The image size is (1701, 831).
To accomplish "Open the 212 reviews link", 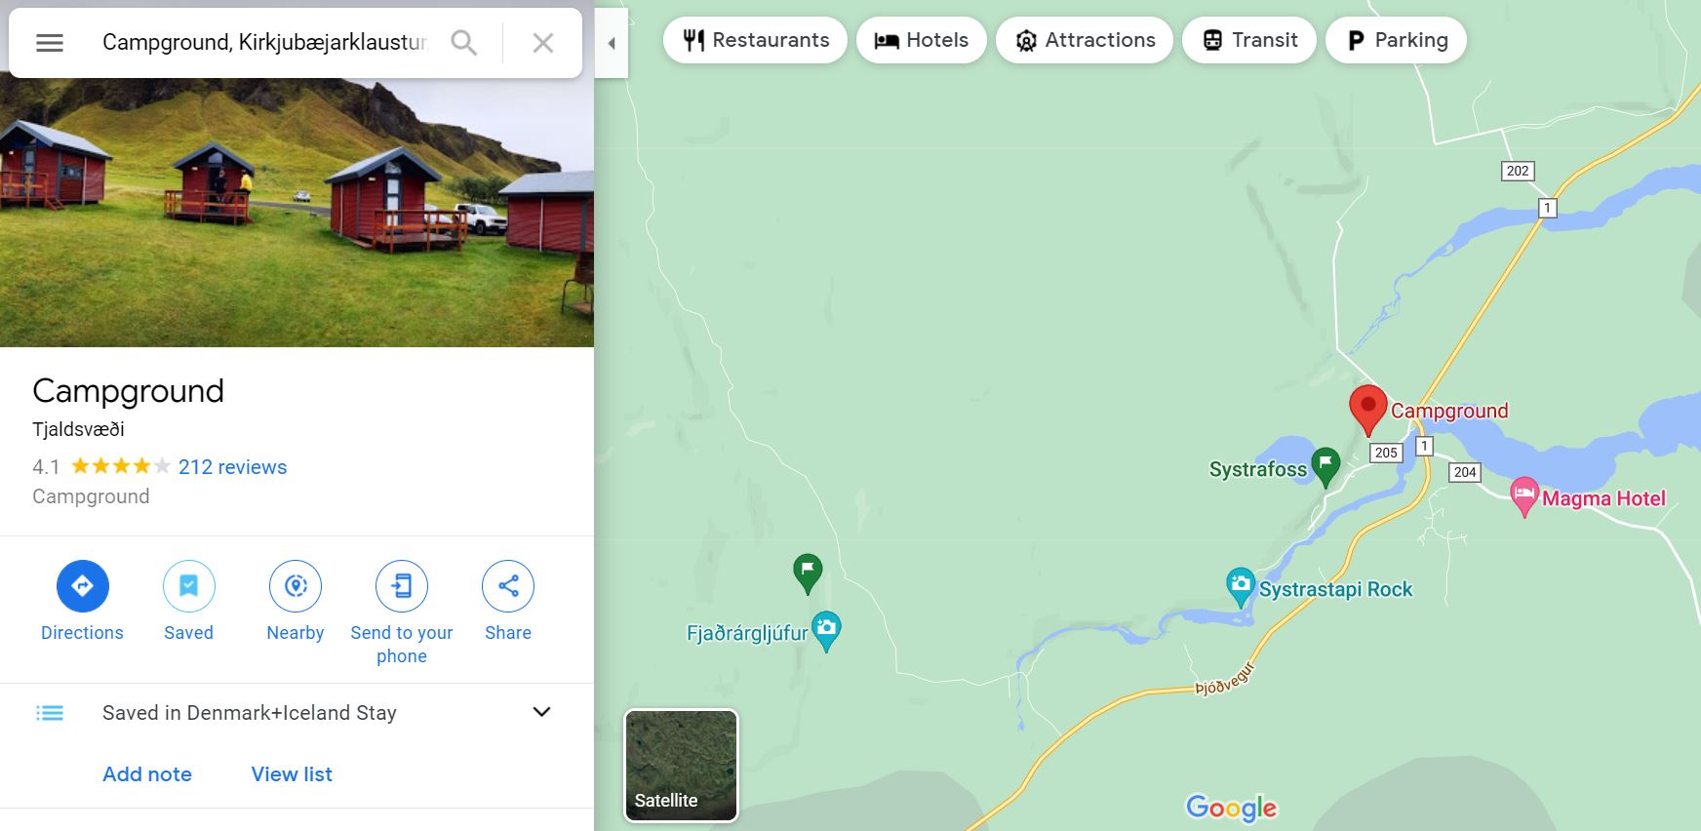I will [232, 467].
